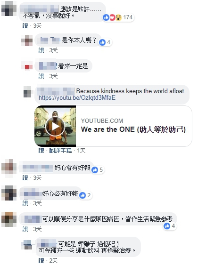
Task: Like the 好心必有好報 comment
Action: tap(25, 203)
